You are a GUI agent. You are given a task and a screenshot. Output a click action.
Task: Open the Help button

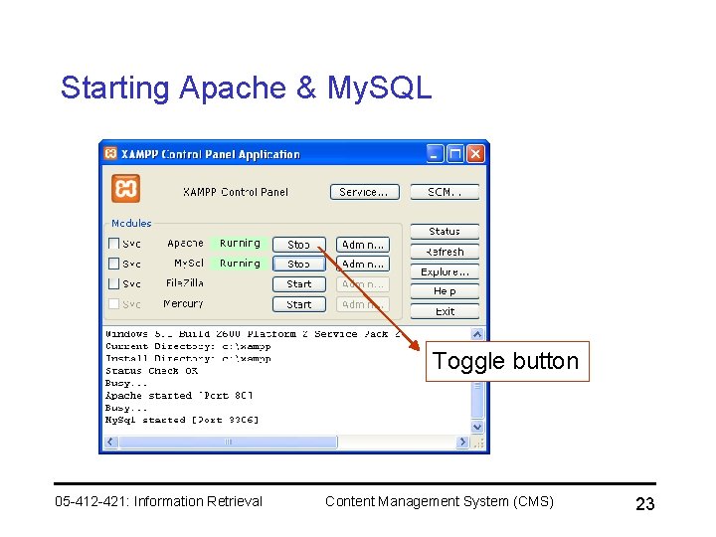click(445, 290)
